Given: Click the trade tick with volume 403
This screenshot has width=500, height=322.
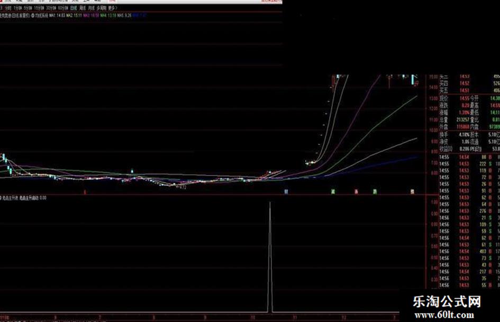Looking at the screenshot, I should tap(469, 252).
